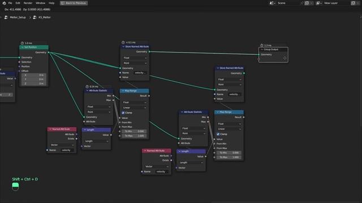Collapse the right Map Range node
The height and width of the screenshot is (203, 362).
coord(218,112)
